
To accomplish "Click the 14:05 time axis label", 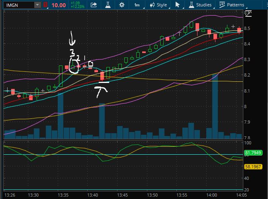I will [x=241, y=195].
